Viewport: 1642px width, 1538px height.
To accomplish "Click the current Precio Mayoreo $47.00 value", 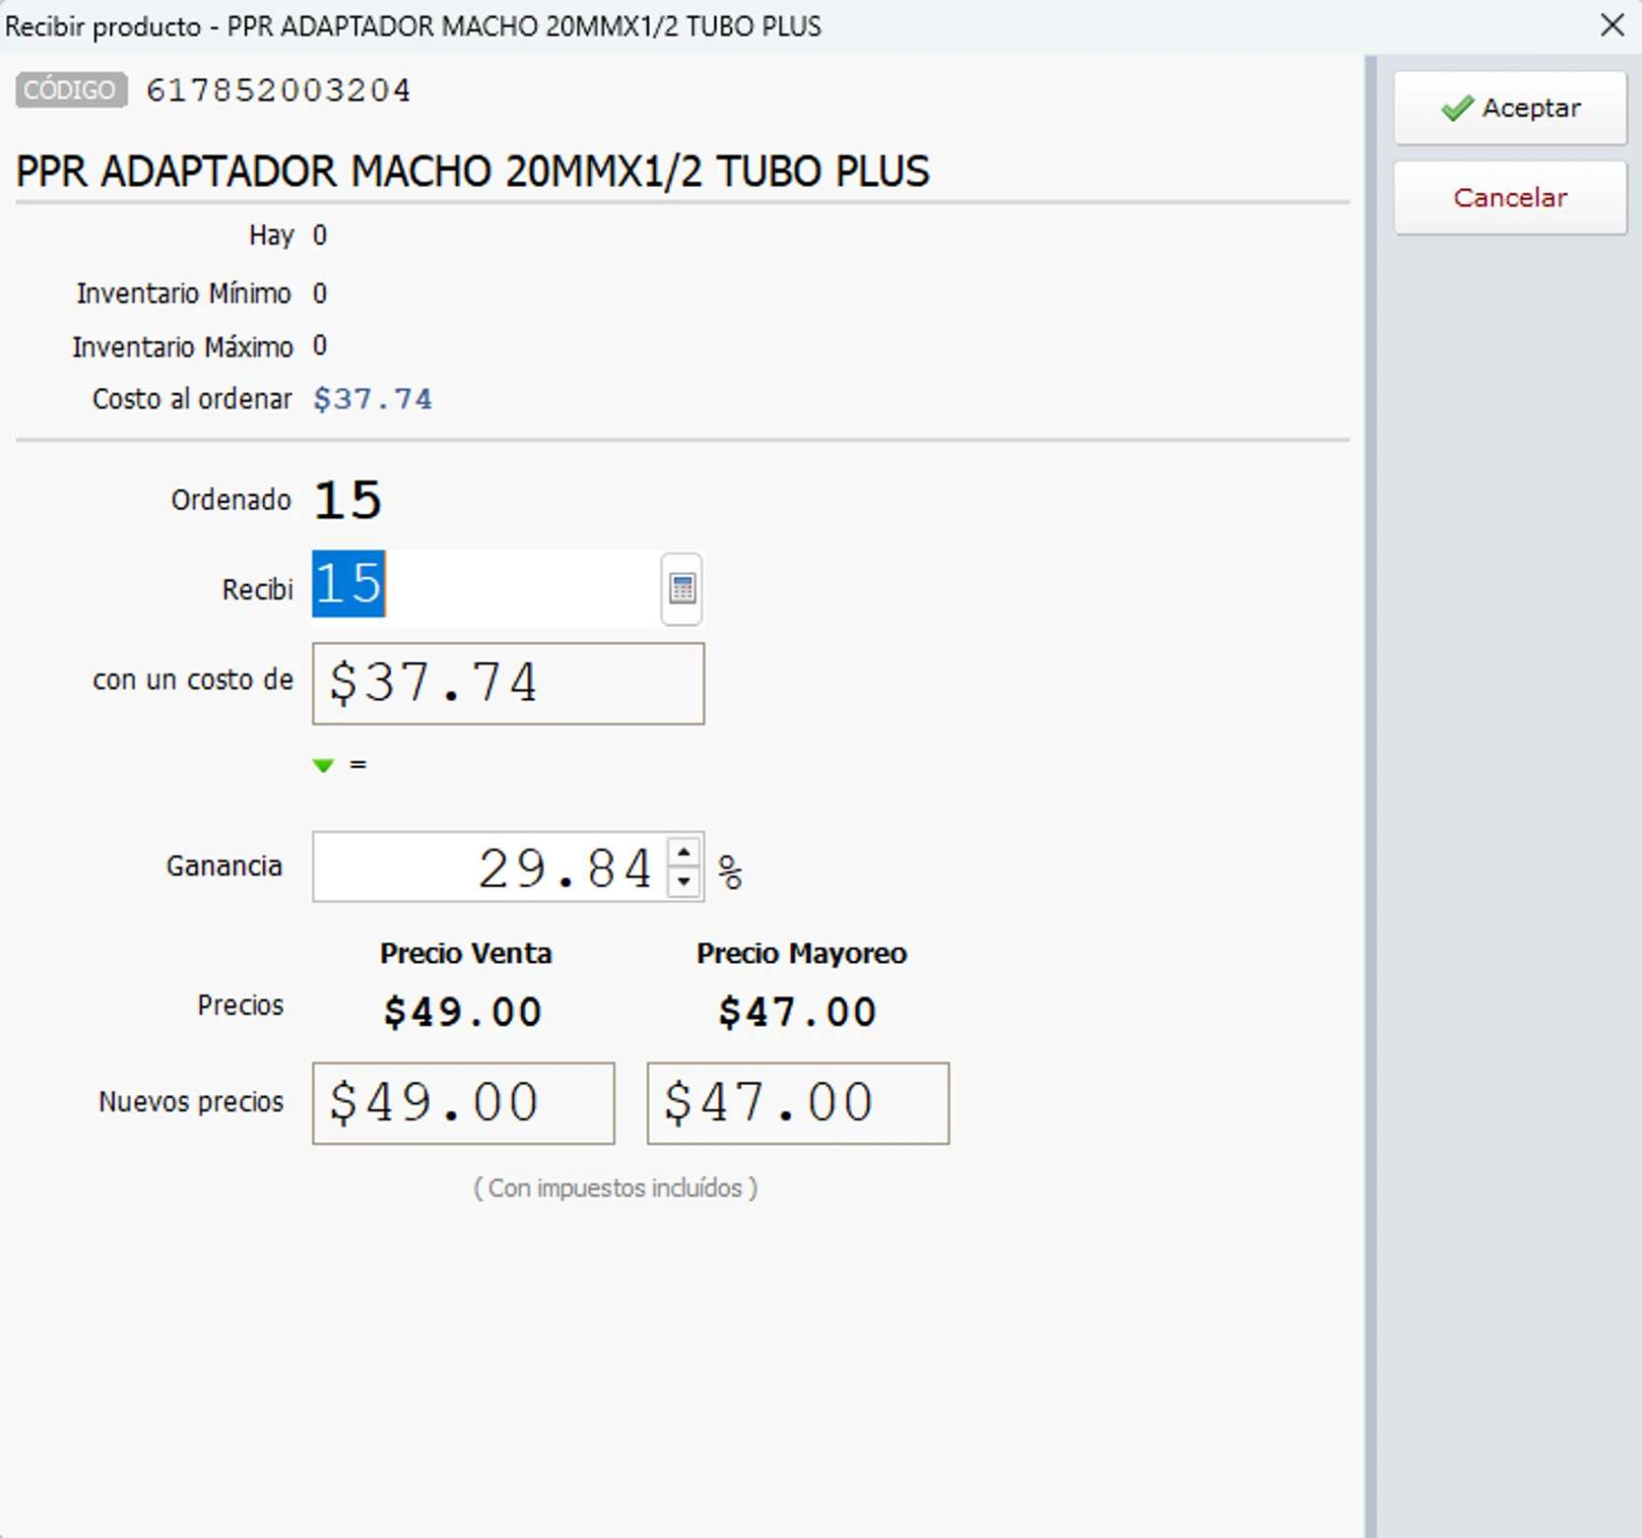I will pos(797,1012).
